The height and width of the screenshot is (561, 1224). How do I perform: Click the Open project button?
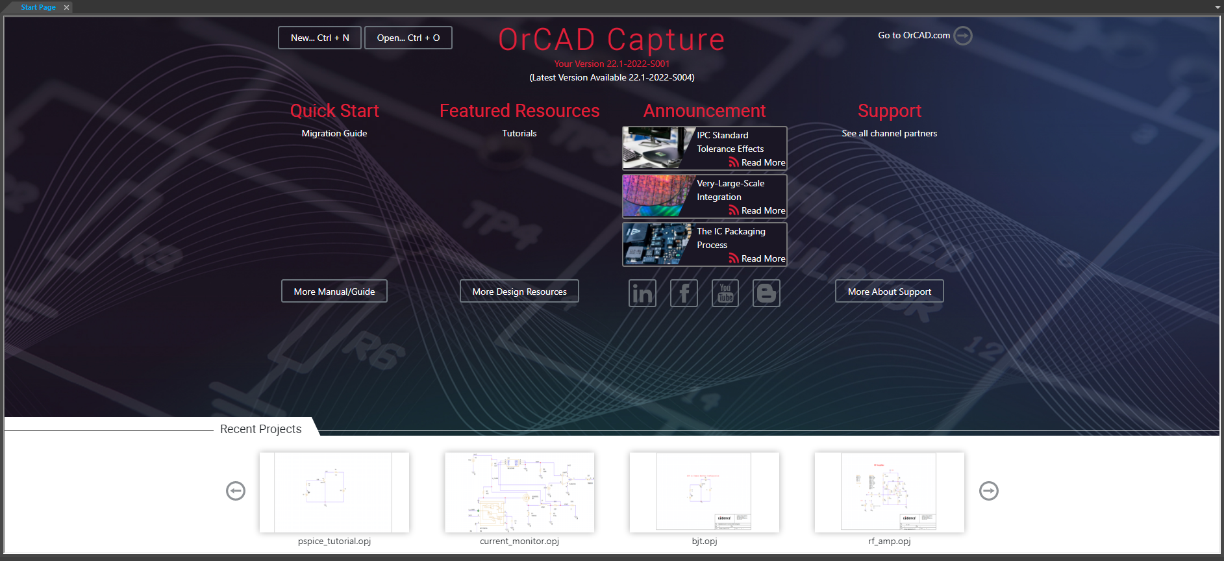[408, 38]
